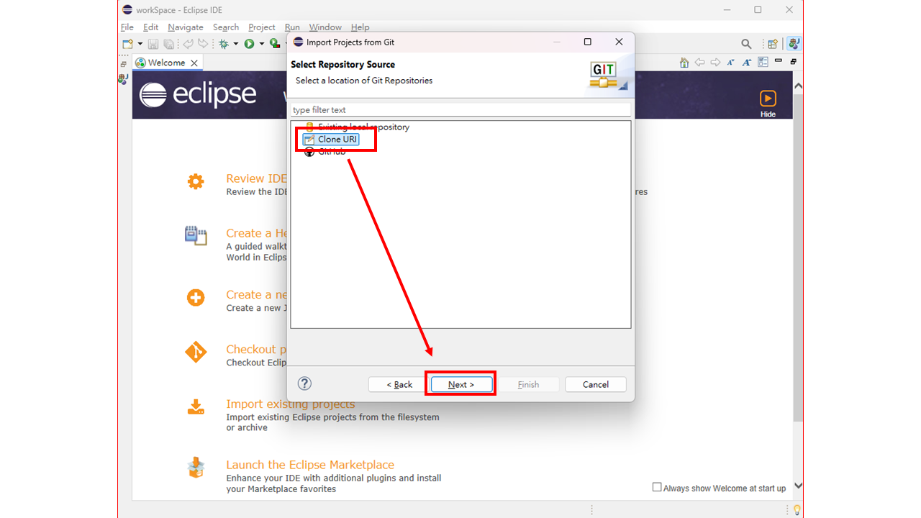Click the Save toolbar icon
Image resolution: width=921 pixels, height=518 pixels.
[153, 44]
